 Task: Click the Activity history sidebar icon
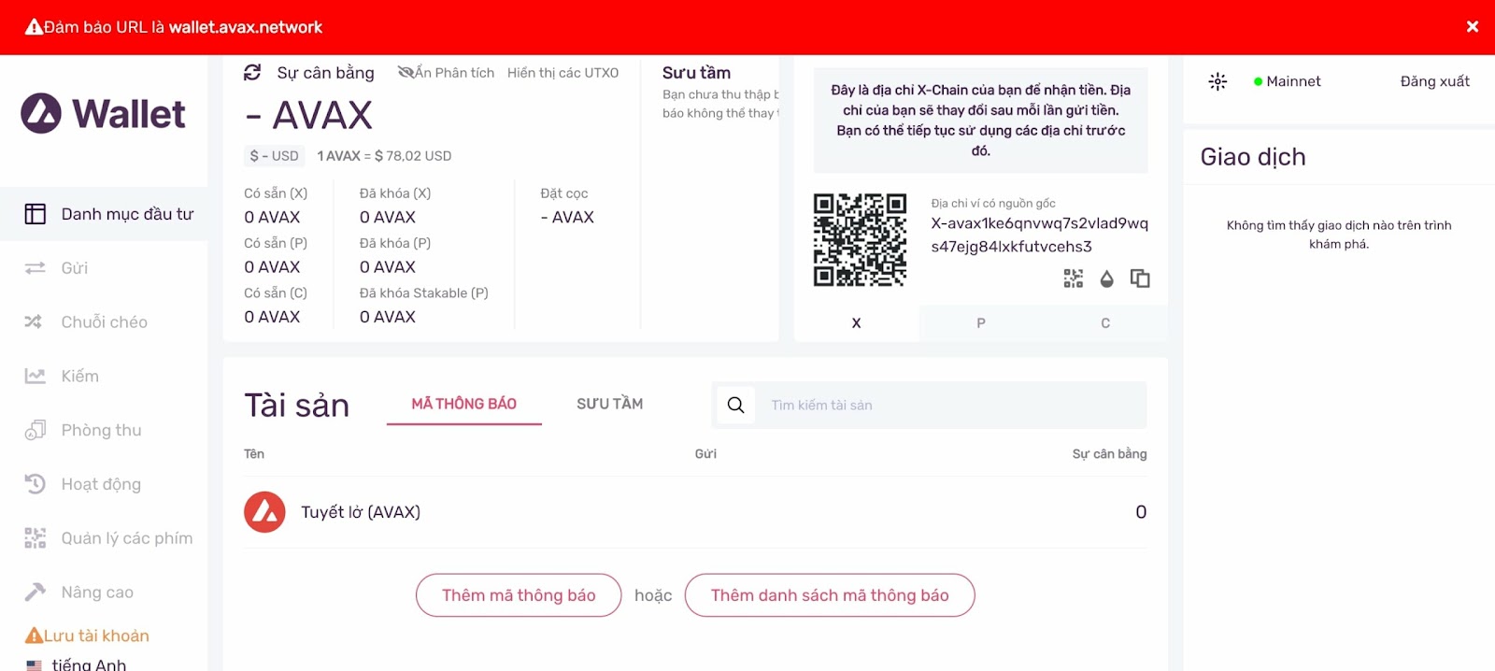click(36, 484)
